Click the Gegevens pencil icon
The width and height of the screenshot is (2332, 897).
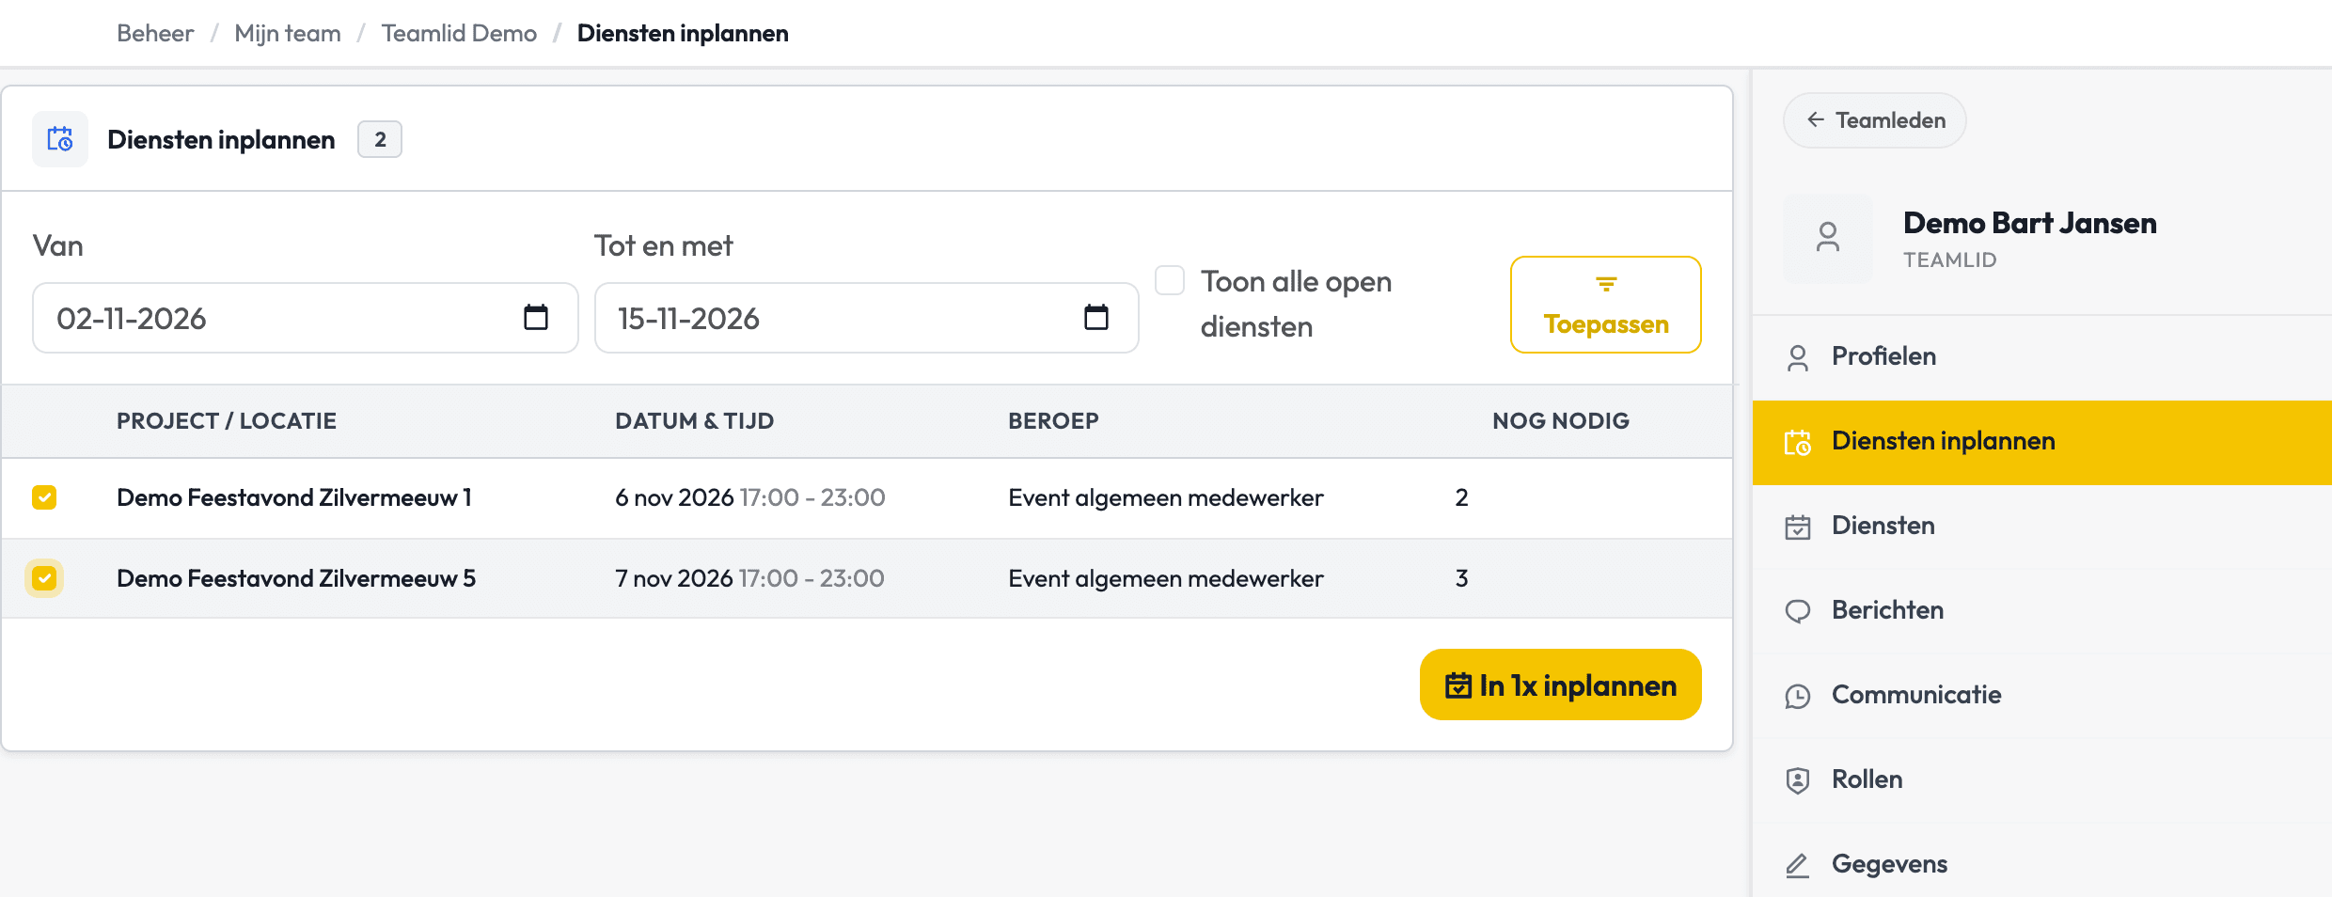[x=1798, y=865]
